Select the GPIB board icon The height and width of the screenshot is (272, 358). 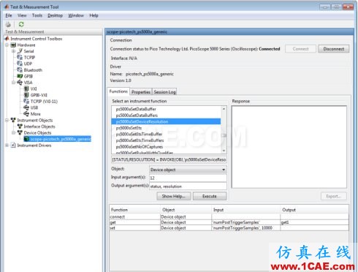point(20,76)
